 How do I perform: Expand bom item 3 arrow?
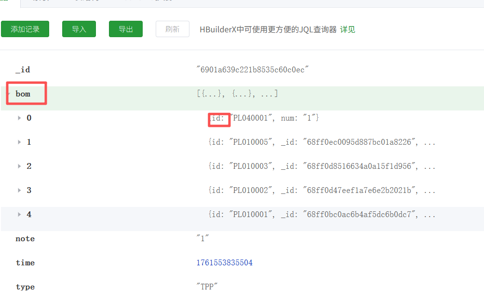(x=19, y=190)
